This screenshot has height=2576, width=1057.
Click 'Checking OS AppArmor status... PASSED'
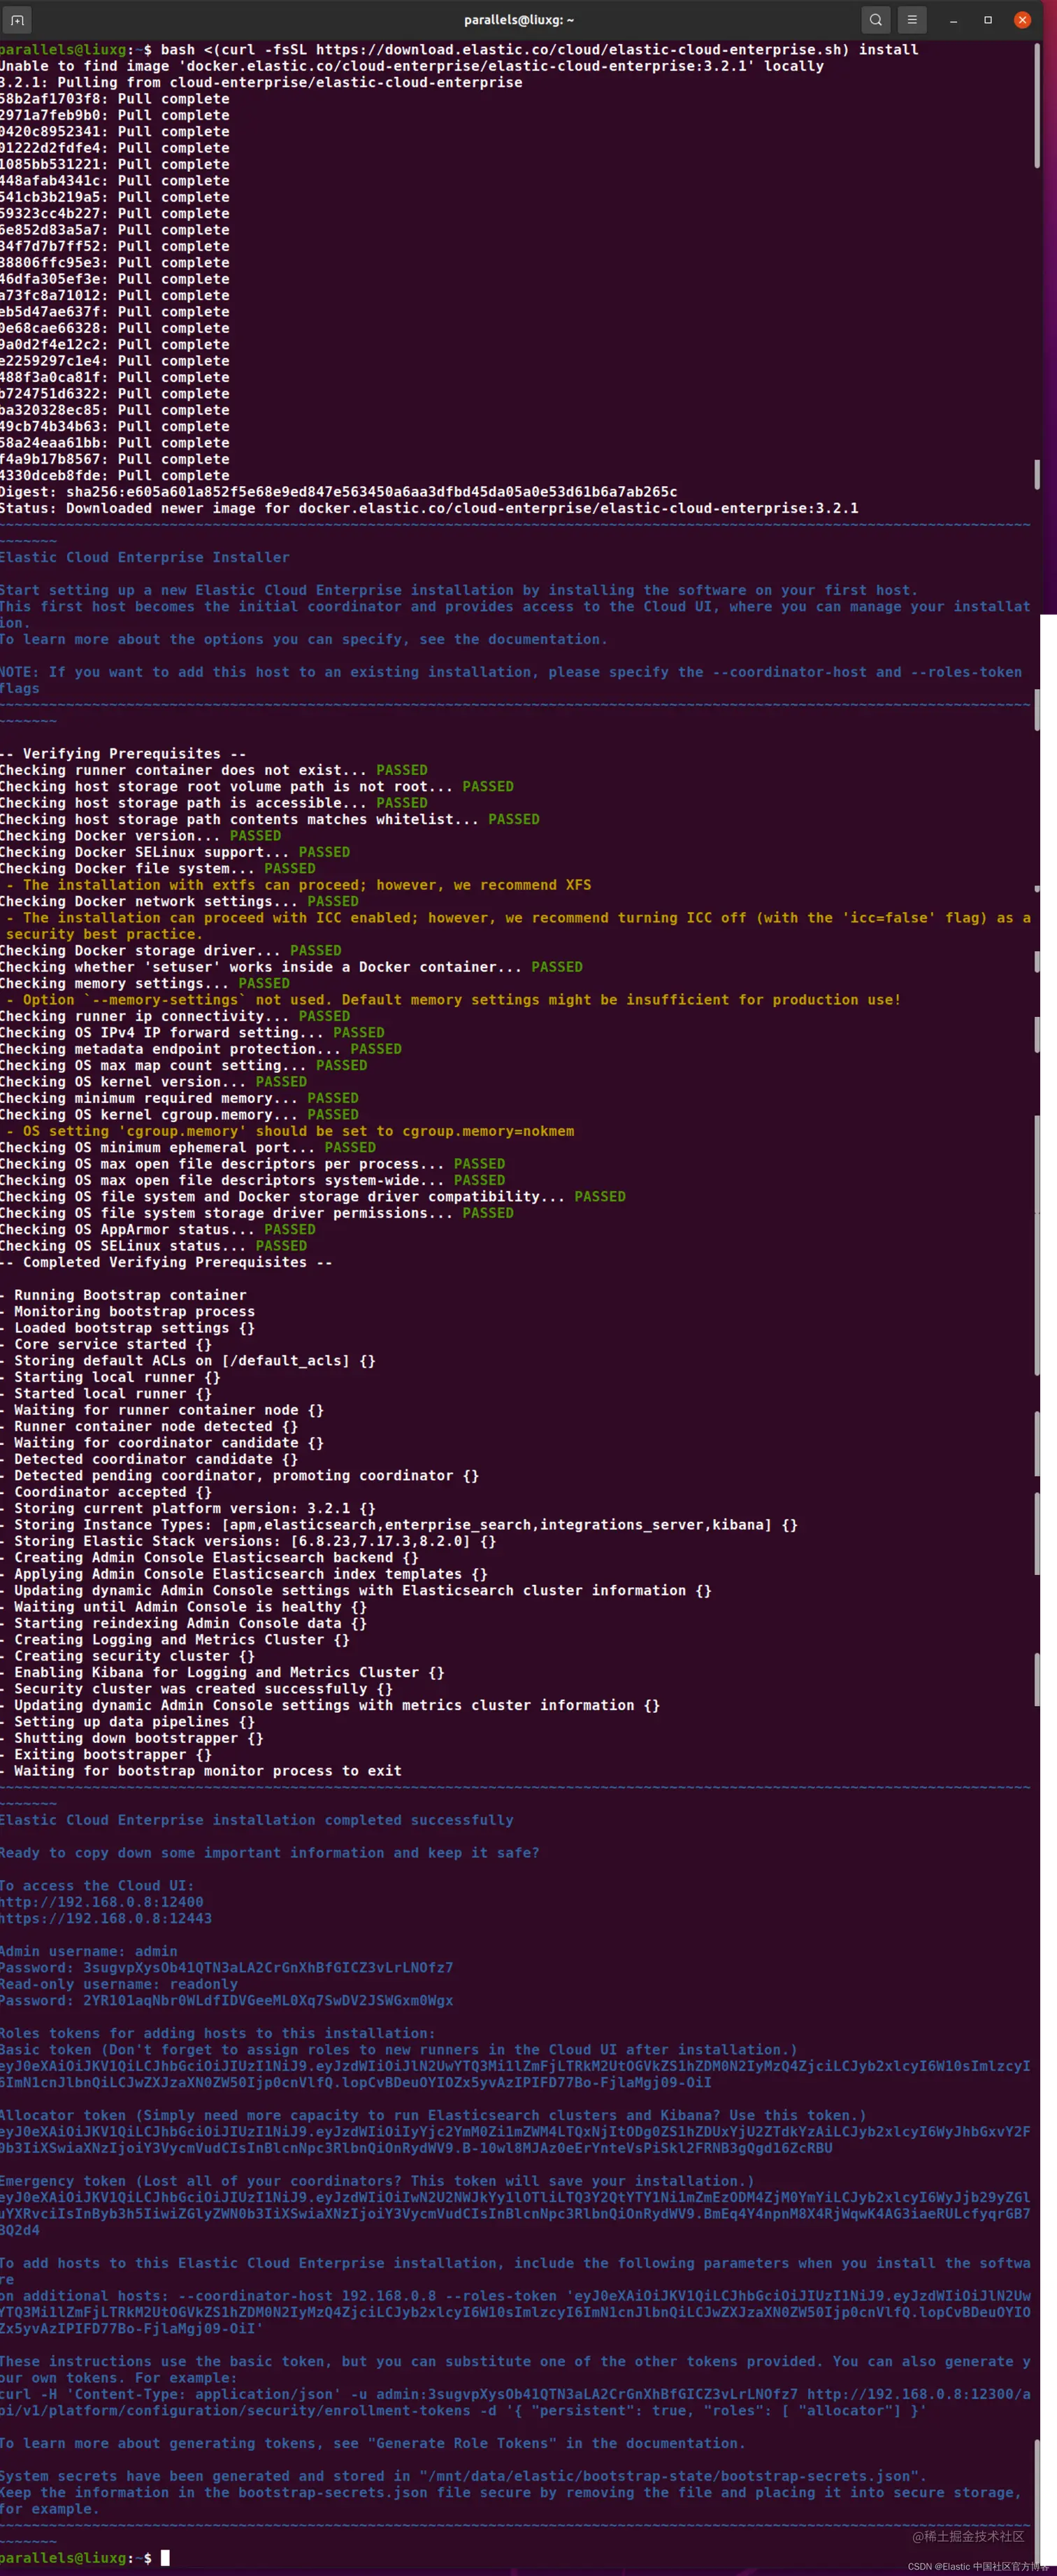coord(158,1229)
